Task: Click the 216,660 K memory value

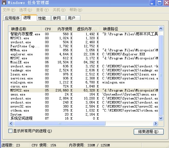Action: (x=64, y=90)
